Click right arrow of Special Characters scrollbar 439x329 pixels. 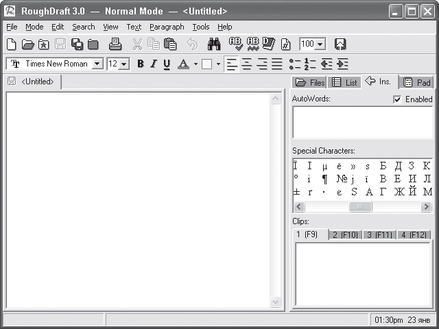pos(426,207)
